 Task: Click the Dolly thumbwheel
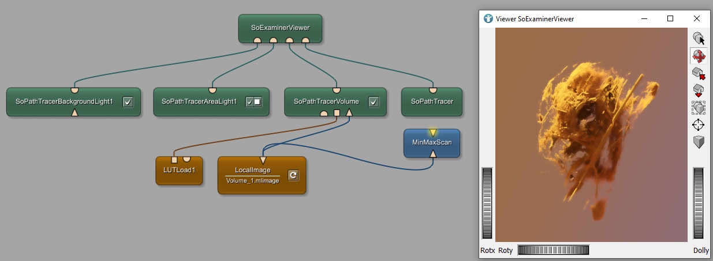coord(699,203)
